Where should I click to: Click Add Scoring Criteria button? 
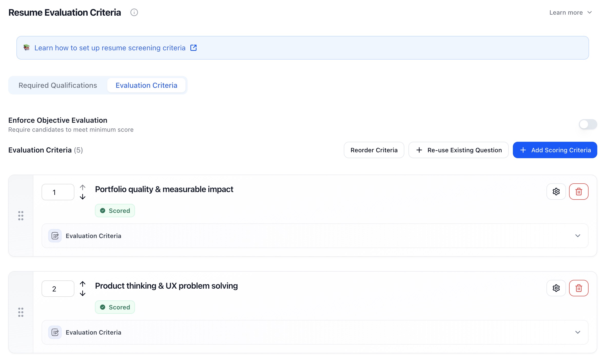pyautogui.click(x=555, y=150)
